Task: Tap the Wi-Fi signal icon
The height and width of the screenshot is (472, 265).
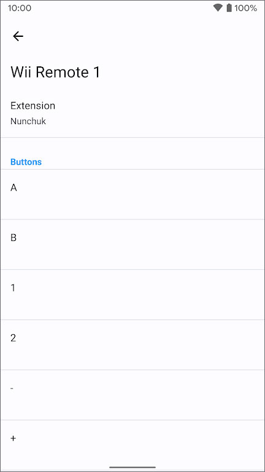Action: 218,8
